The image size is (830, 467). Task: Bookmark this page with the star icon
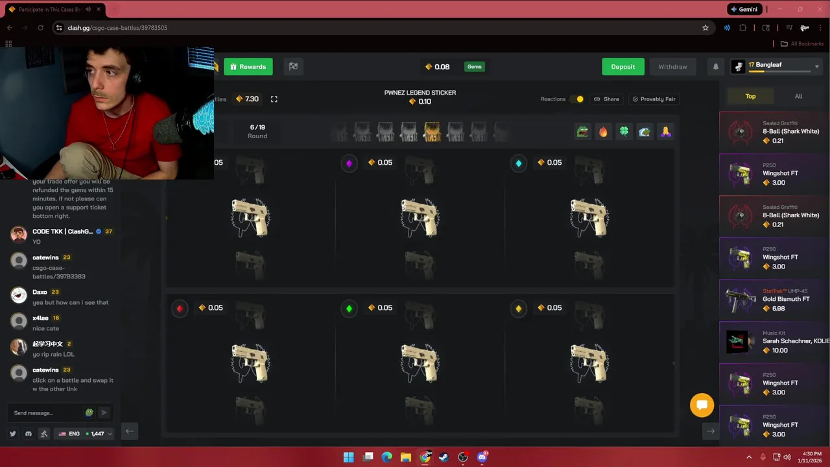point(705,28)
